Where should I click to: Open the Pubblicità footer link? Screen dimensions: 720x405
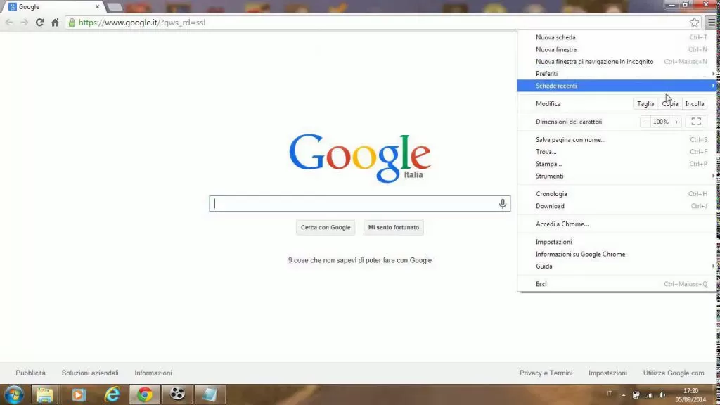pyautogui.click(x=31, y=373)
